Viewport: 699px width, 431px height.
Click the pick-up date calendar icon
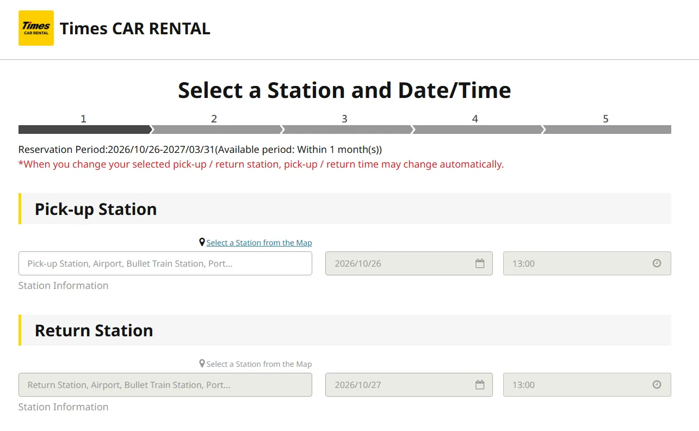click(x=480, y=263)
